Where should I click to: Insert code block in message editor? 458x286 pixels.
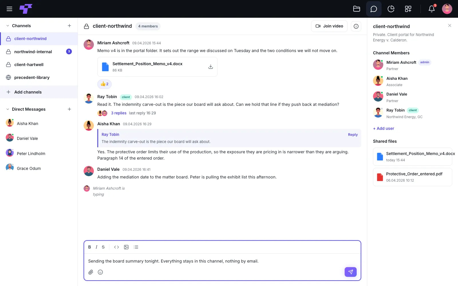117,247
